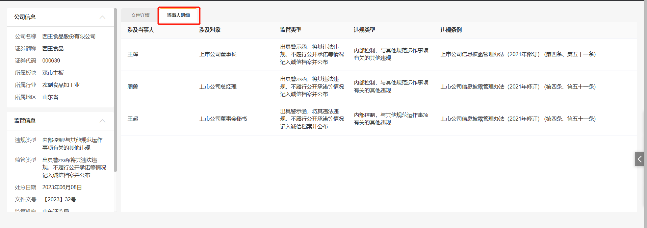
Task: Click 上市公司总经理 cell
Action: click(x=218, y=86)
